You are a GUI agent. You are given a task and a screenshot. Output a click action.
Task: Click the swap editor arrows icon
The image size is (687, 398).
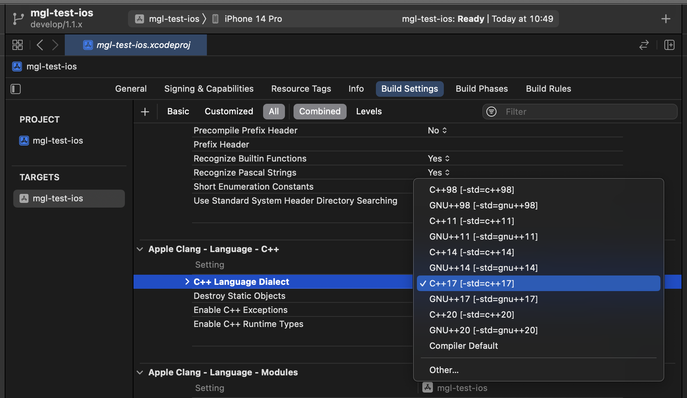tap(644, 45)
